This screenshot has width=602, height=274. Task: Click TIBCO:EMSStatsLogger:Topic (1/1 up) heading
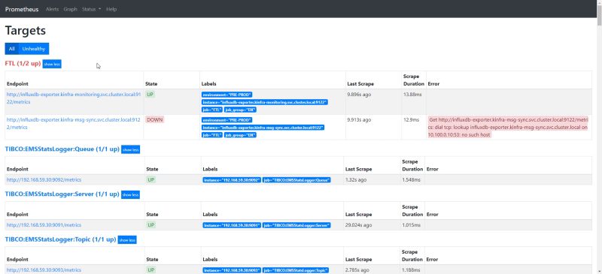tap(60, 239)
